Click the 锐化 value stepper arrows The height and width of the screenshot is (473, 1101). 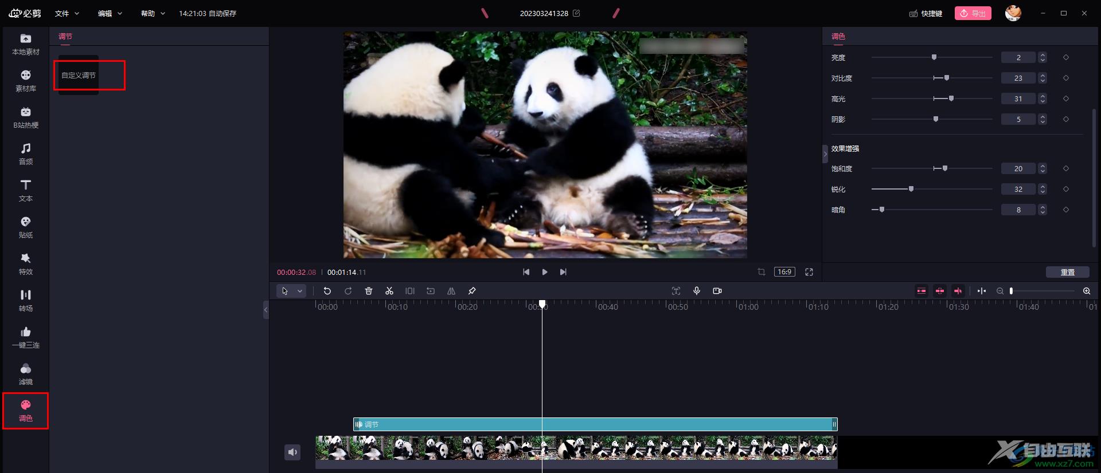1043,189
